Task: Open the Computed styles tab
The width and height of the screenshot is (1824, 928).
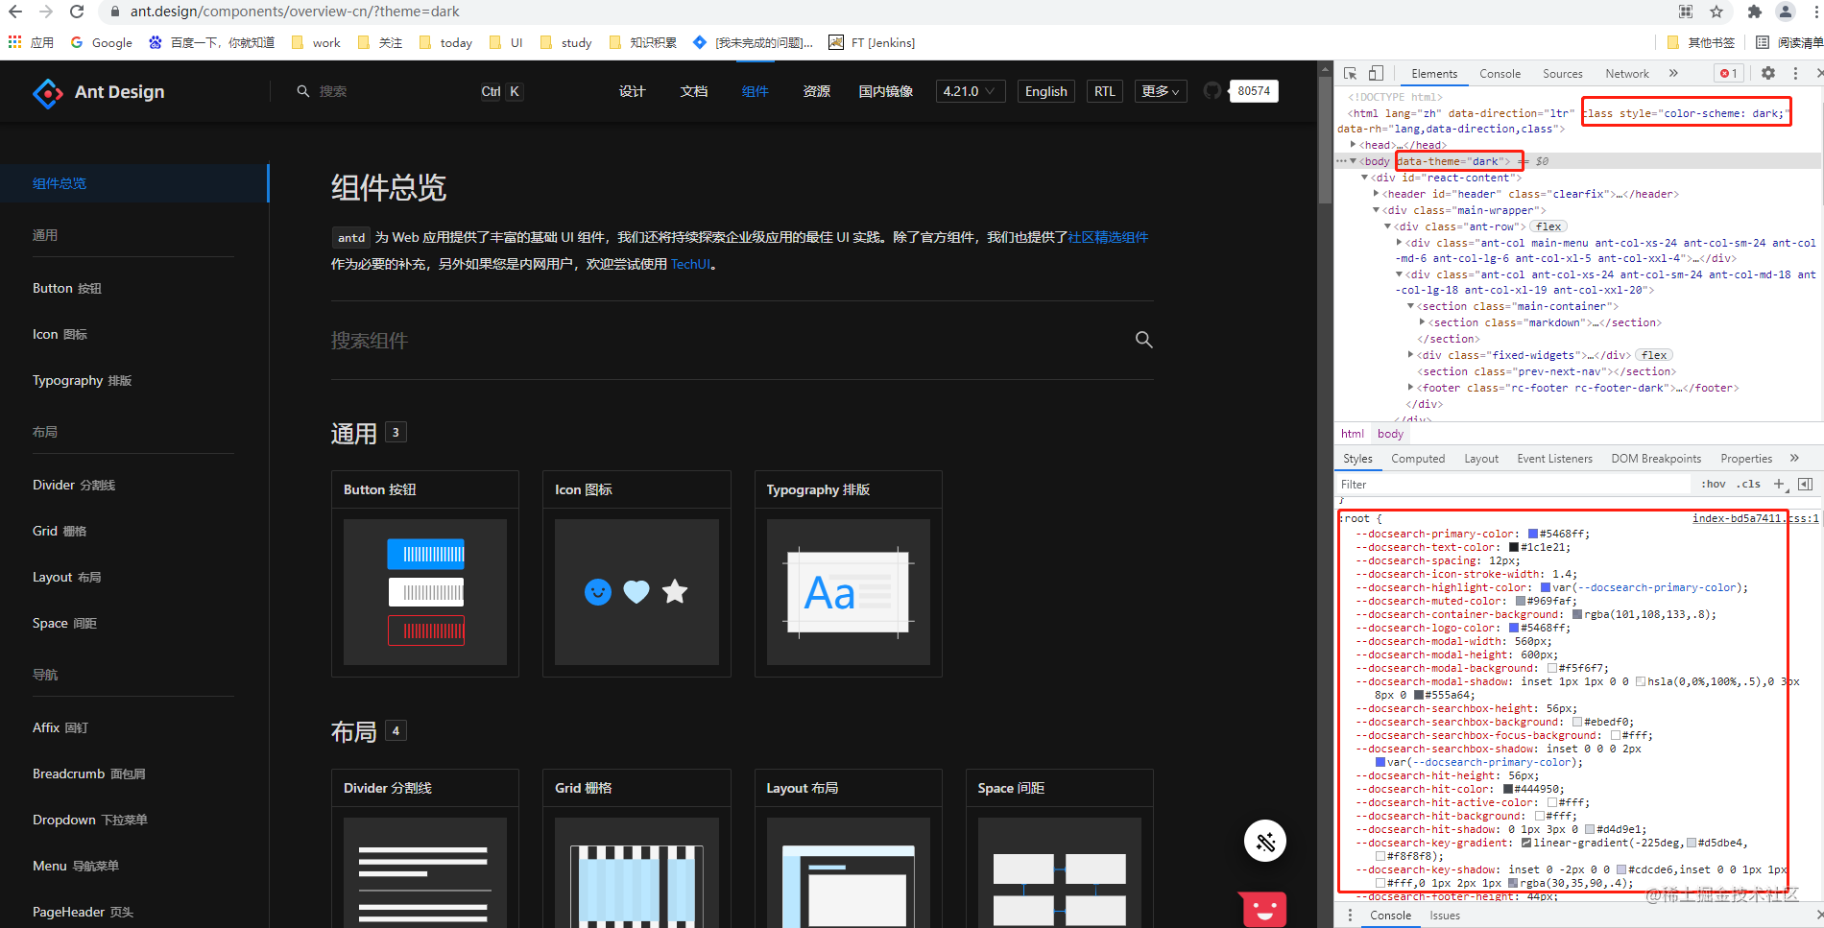Action: click(1418, 459)
